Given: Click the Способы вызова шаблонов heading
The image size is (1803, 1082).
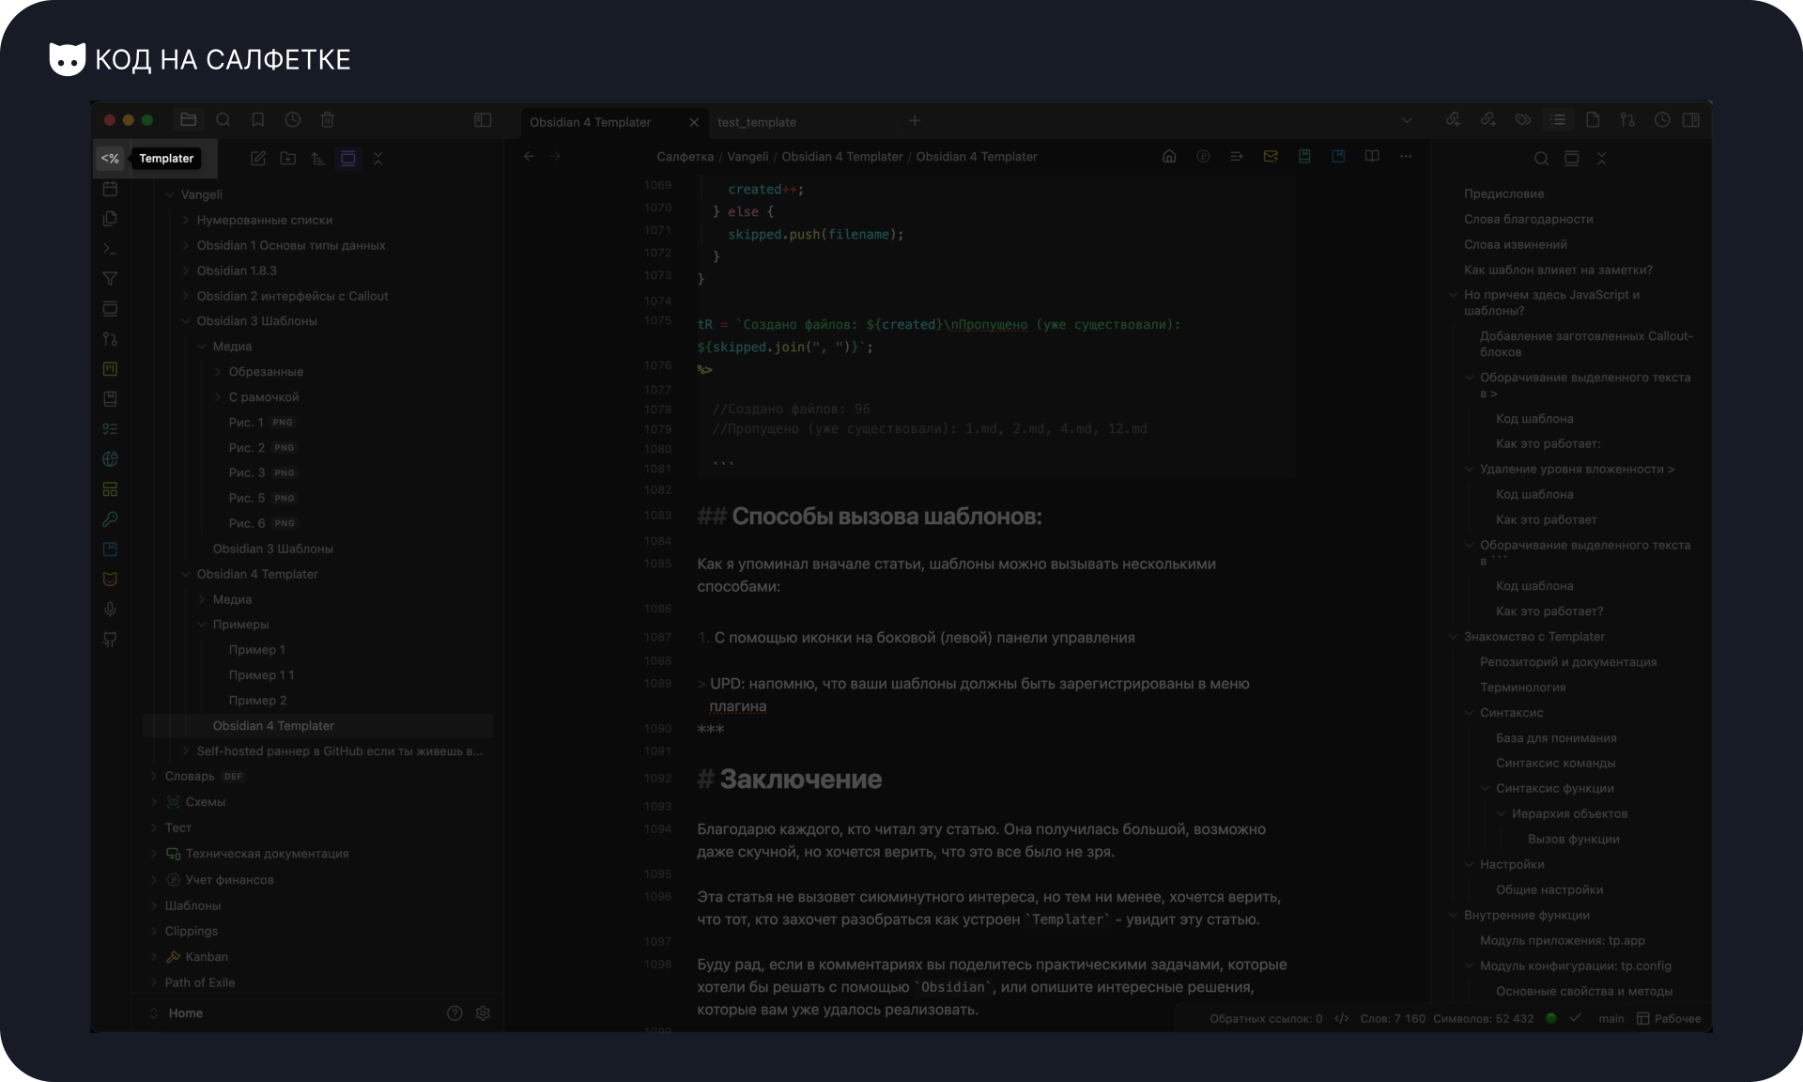Looking at the screenshot, I should [x=886, y=517].
